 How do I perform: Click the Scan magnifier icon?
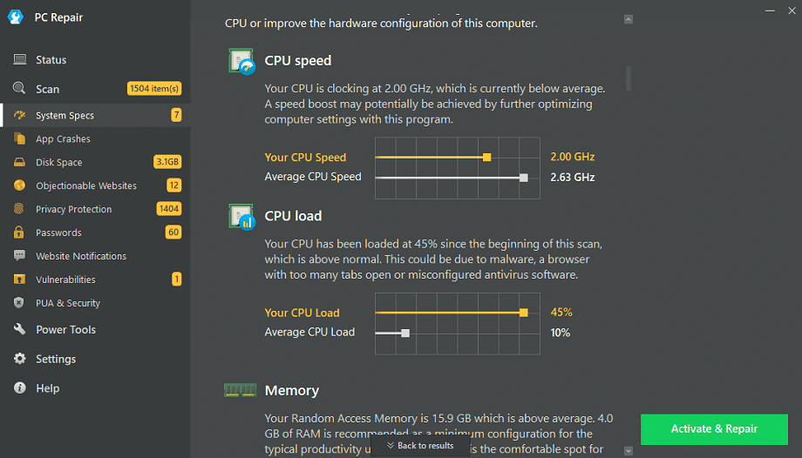tap(19, 89)
